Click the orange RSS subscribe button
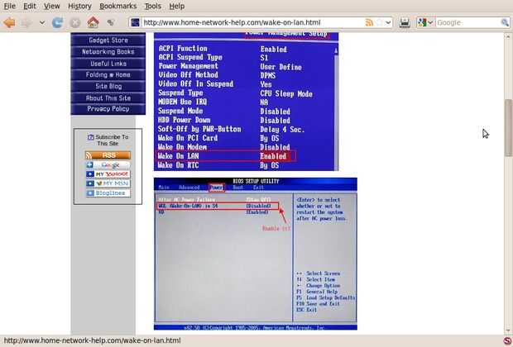The width and height of the screenshot is (513, 347). click(108, 155)
